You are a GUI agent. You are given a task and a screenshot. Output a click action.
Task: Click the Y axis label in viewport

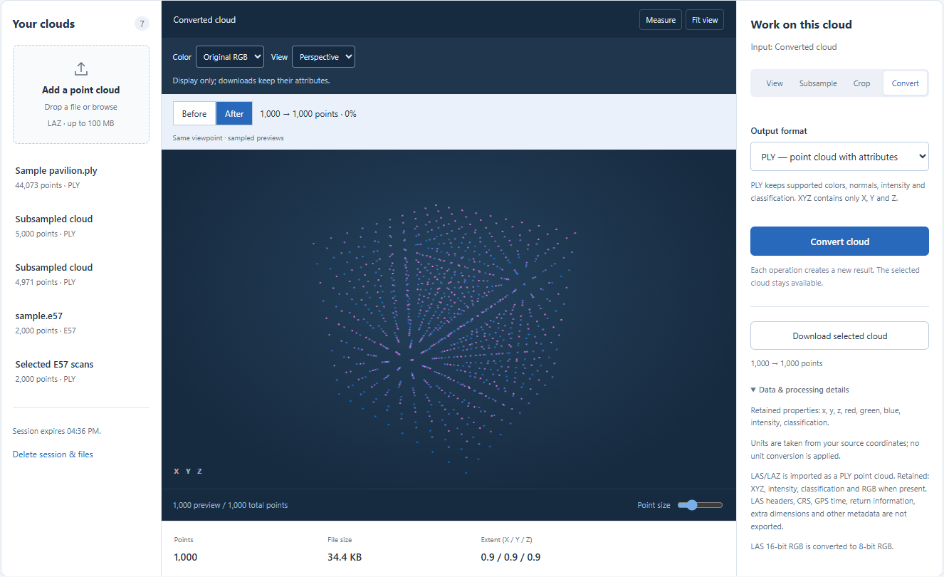[188, 471]
